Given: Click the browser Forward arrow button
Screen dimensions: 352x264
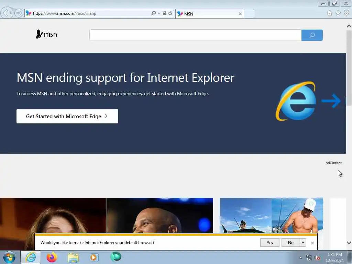Looking at the screenshot, I should point(19,13).
